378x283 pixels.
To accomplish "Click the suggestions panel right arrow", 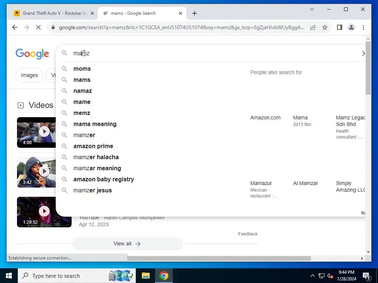I will click(x=363, y=53).
